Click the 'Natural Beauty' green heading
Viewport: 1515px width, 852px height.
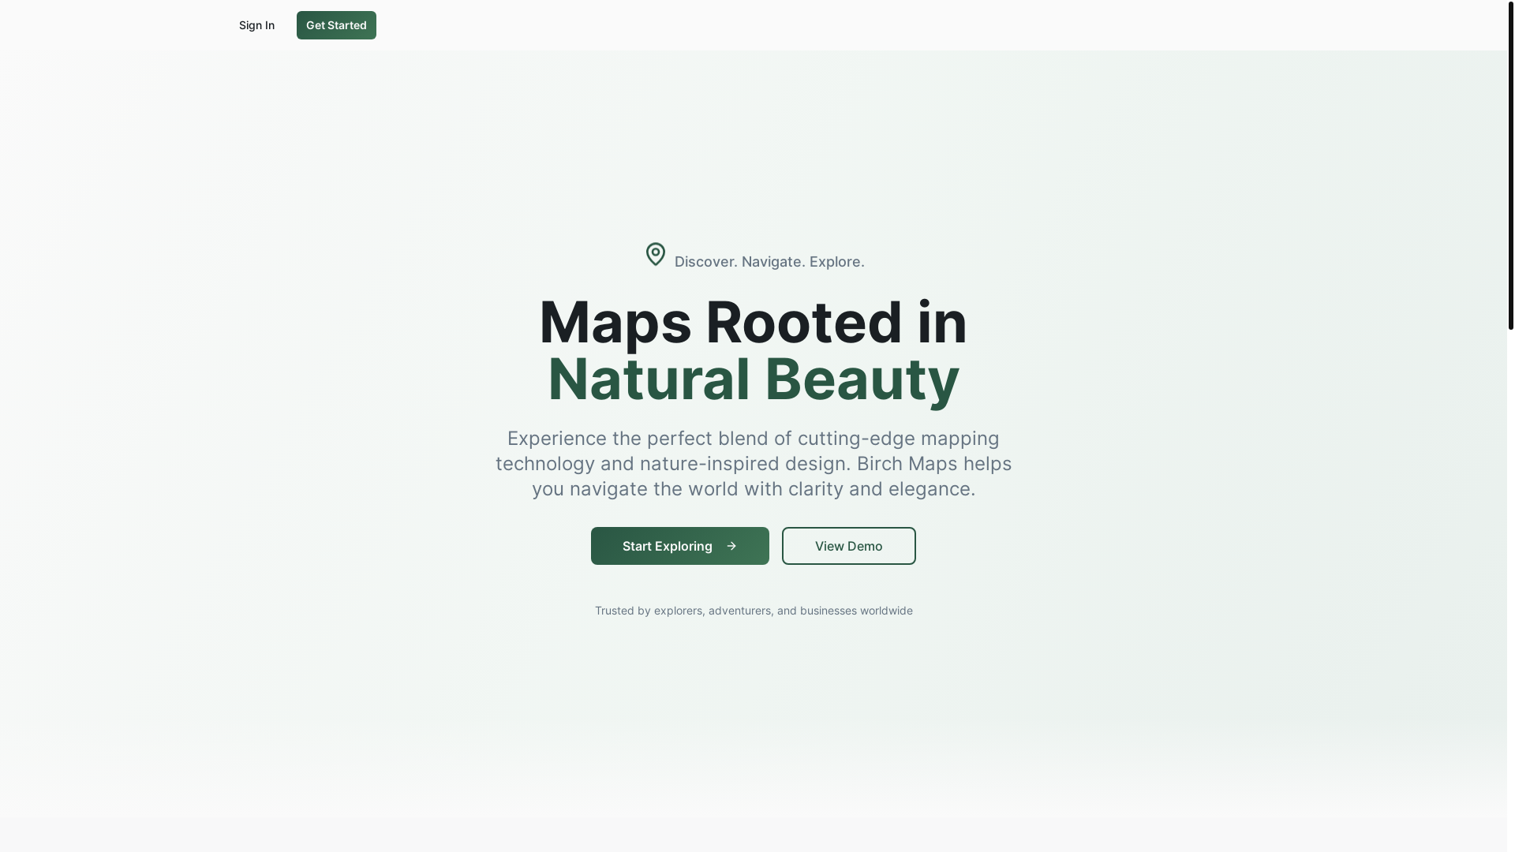click(x=754, y=379)
